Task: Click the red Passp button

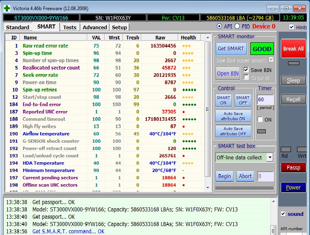Action: pos(293,168)
